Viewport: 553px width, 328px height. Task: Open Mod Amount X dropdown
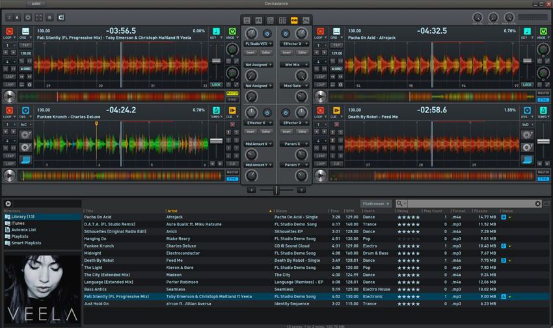[258, 144]
